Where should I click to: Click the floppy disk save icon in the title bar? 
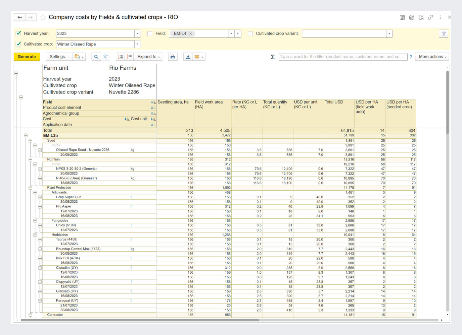402,17
